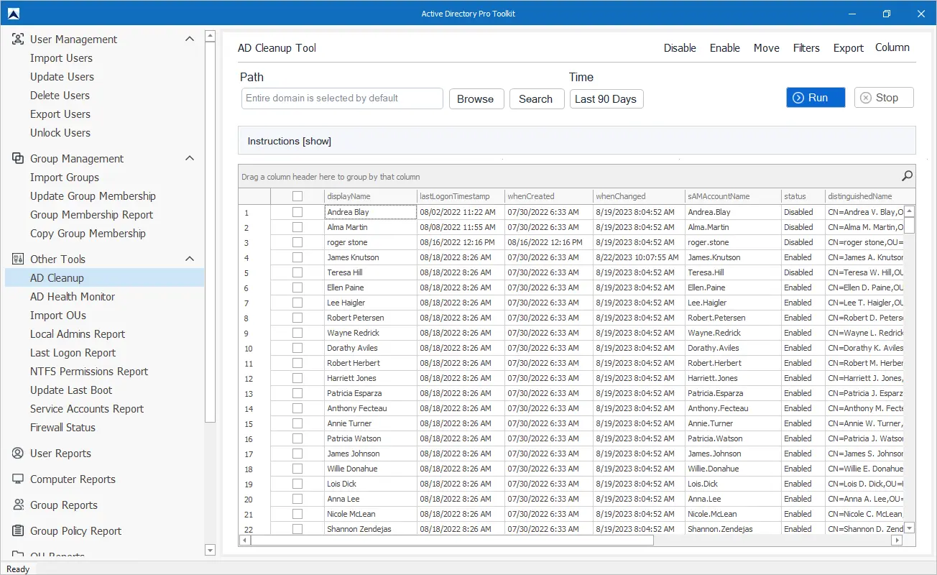The image size is (937, 575).
Task: Click the grid vertical scrollbar down arrow
Action: pos(909,528)
